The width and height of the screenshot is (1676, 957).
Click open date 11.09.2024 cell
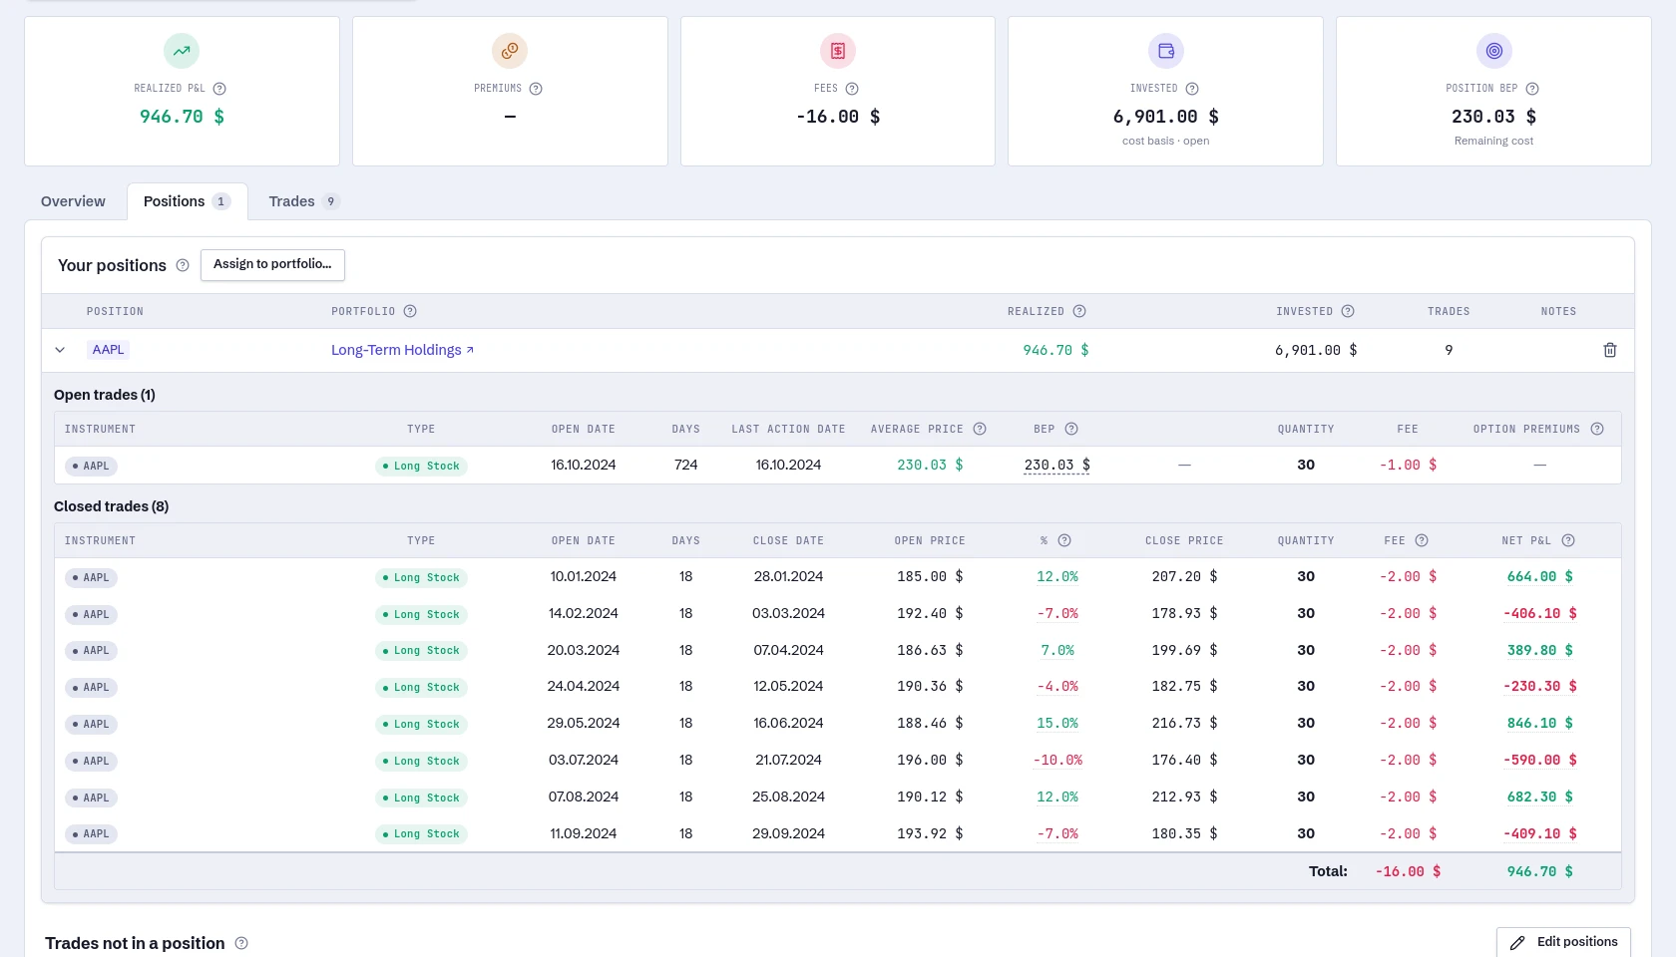tap(584, 833)
